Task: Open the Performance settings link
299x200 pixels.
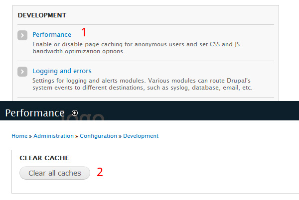Action: coord(52,35)
